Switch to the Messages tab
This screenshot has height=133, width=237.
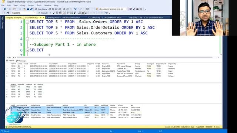(x=21, y=61)
